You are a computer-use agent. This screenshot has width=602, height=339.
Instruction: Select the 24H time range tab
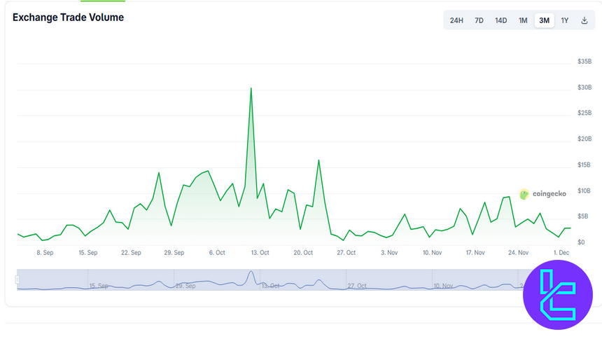[x=456, y=20]
